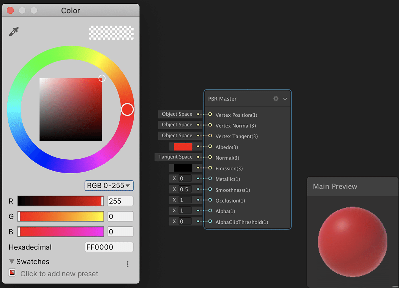Click the R channel slider
This screenshot has height=288, width=399.
[x=61, y=201]
